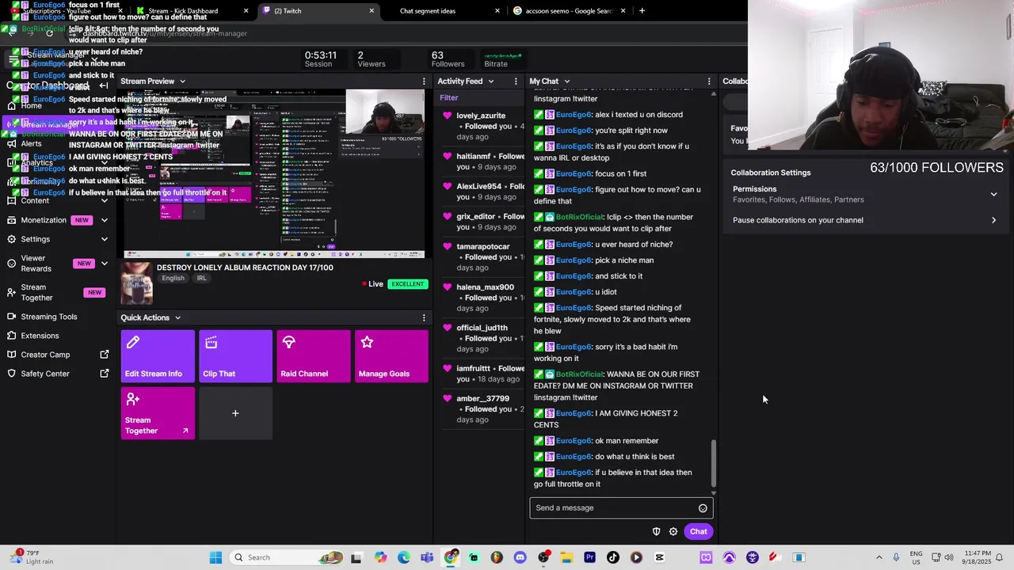Click the Filter link in Activity Feed

tap(448, 97)
